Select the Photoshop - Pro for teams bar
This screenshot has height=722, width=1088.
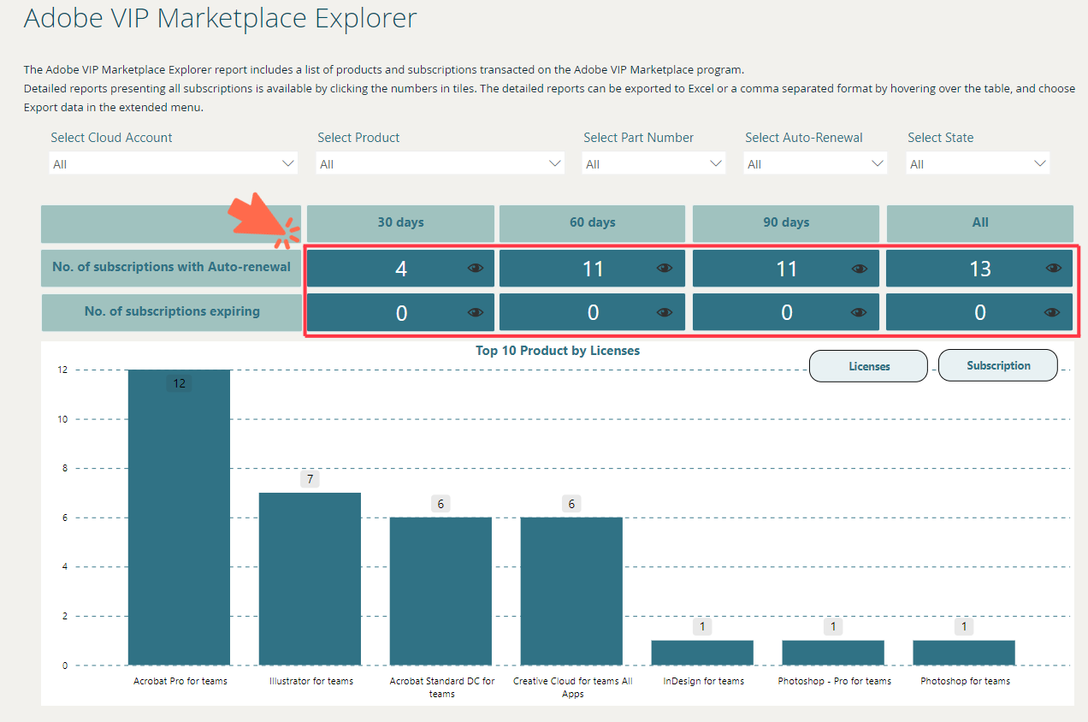pos(833,653)
